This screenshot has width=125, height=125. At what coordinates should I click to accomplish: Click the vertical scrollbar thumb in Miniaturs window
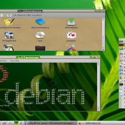point(103,28)
